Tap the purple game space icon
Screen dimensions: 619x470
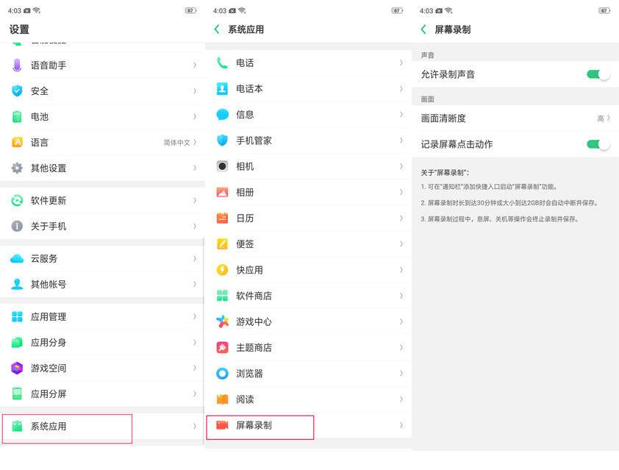click(x=17, y=368)
